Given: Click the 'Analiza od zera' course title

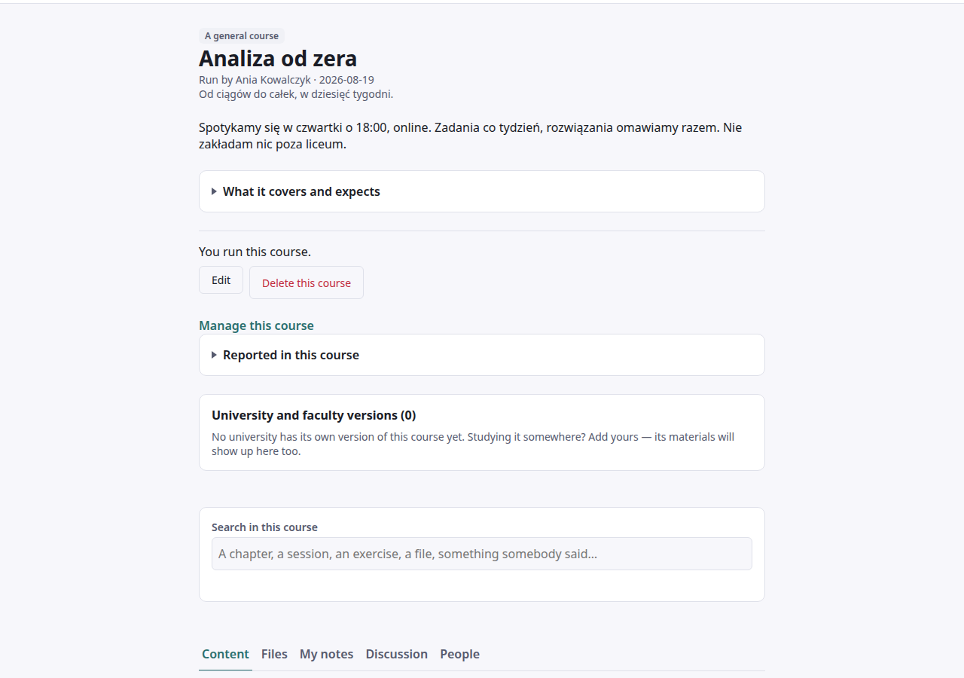Looking at the screenshot, I should [278, 58].
